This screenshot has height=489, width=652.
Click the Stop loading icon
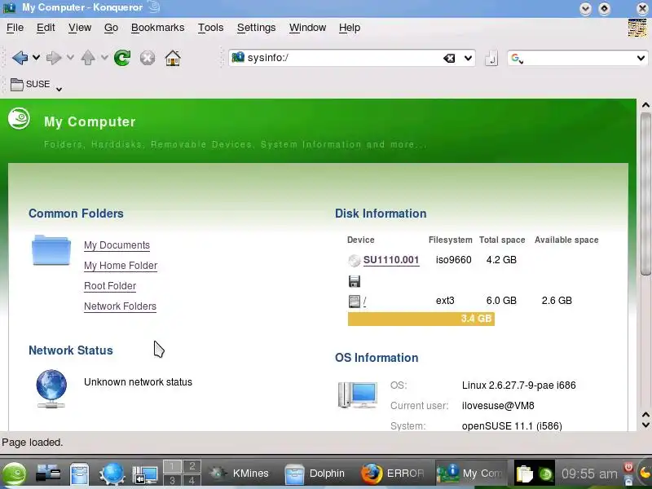pyautogui.click(x=148, y=58)
